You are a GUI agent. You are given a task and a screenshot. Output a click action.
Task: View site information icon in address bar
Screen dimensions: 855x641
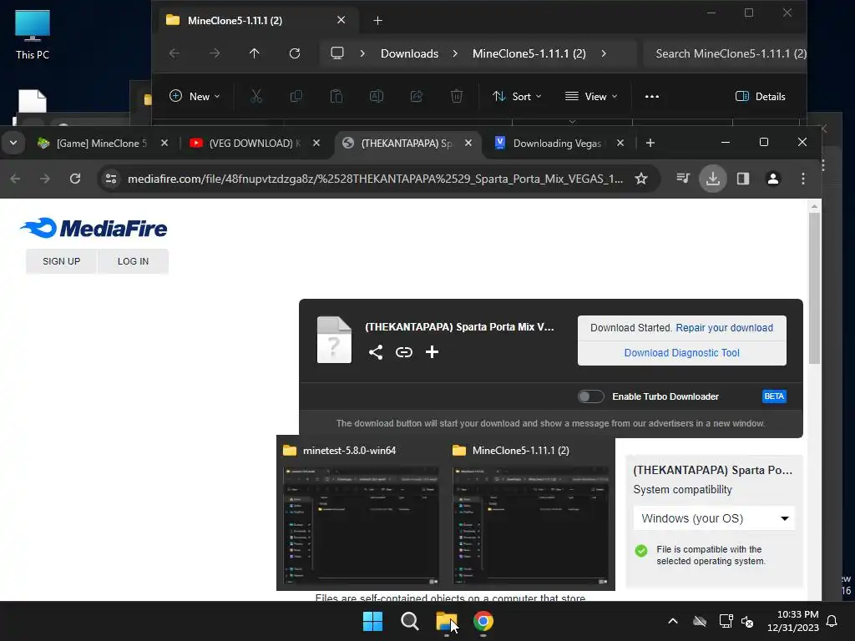pos(111,179)
